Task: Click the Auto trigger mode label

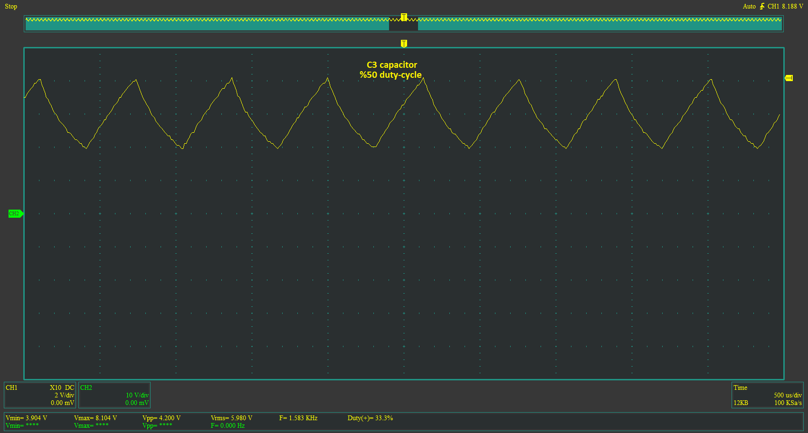Action: (749, 6)
